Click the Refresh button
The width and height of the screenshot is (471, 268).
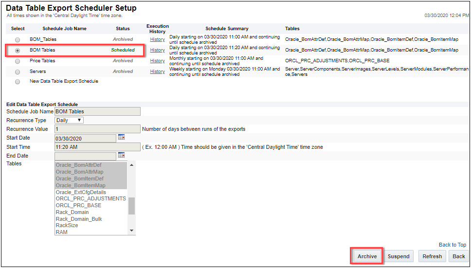432,256
